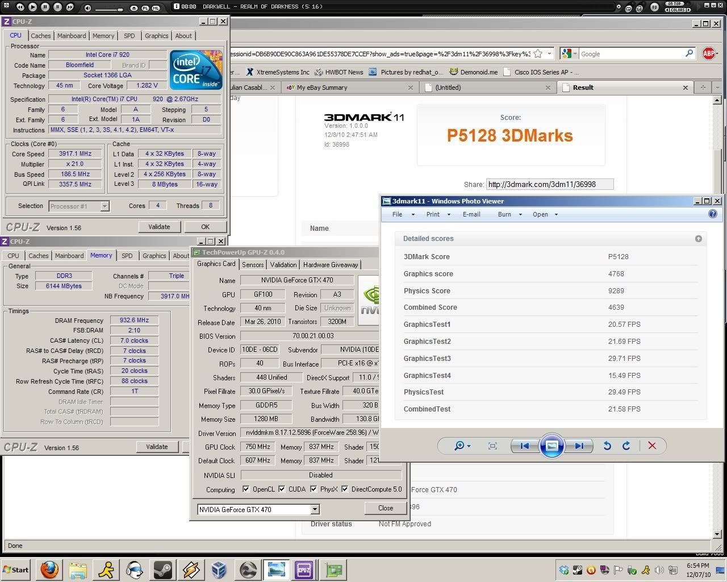The width and height of the screenshot is (727, 582).
Task: Open Winamp lightning bolt taskbar icon
Action: 191,569
